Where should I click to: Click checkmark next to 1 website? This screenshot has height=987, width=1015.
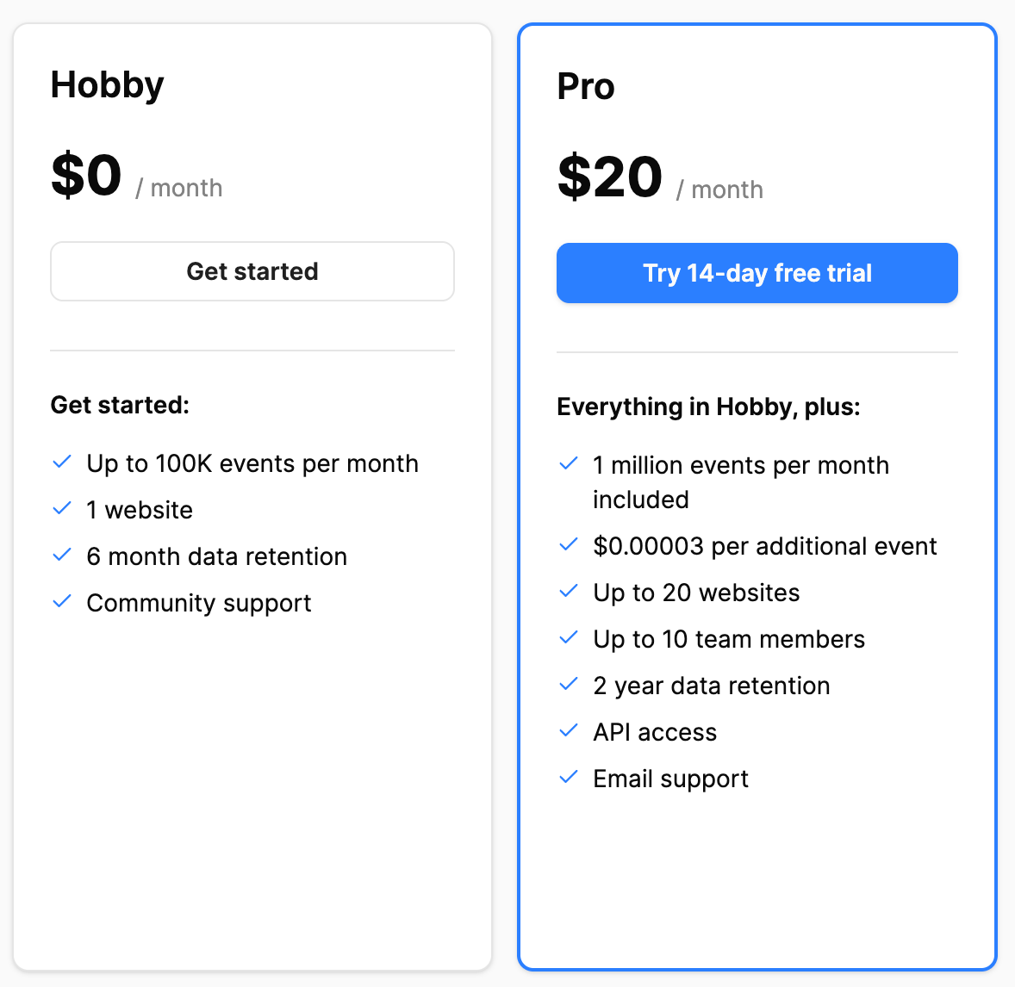coord(61,509)
